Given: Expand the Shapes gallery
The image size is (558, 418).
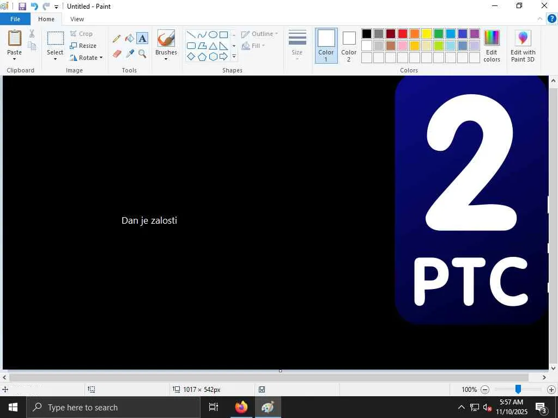Looking at the screenshot, I should (234, 57).
